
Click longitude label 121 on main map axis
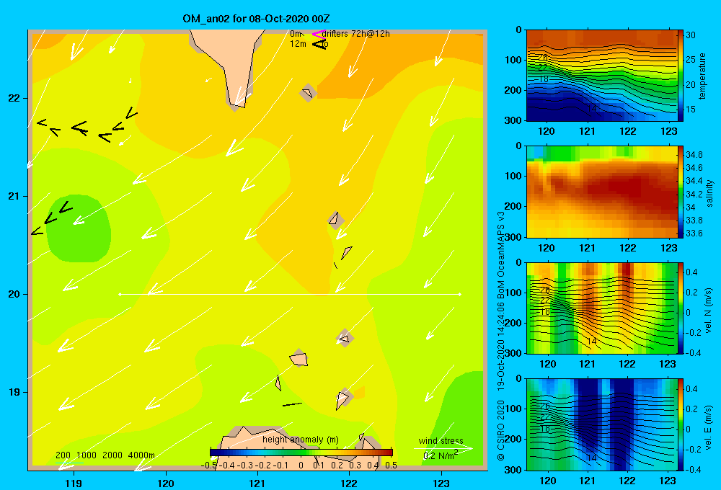click(257, 483)
